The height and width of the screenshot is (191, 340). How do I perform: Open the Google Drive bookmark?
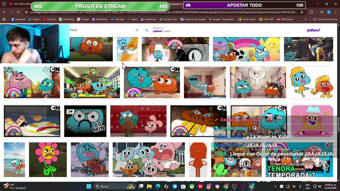pyautogui.click(x=168, y=19)
